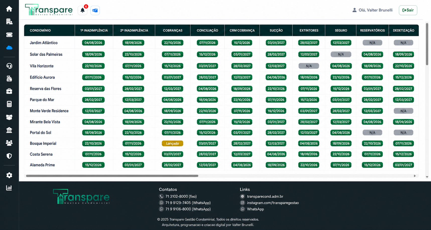Open the cash register sidebar icon

pyautogui.click(x=9, y=79)
